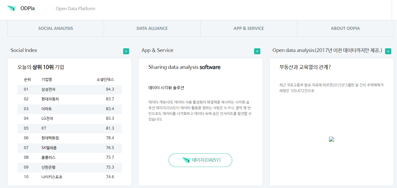Select the 이마트 company name
The width and height of the screenshot is (397, 188).
(47, 109)
